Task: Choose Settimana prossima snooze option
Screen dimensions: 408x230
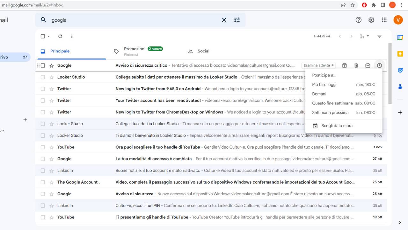Action: [x=344, y=112]
